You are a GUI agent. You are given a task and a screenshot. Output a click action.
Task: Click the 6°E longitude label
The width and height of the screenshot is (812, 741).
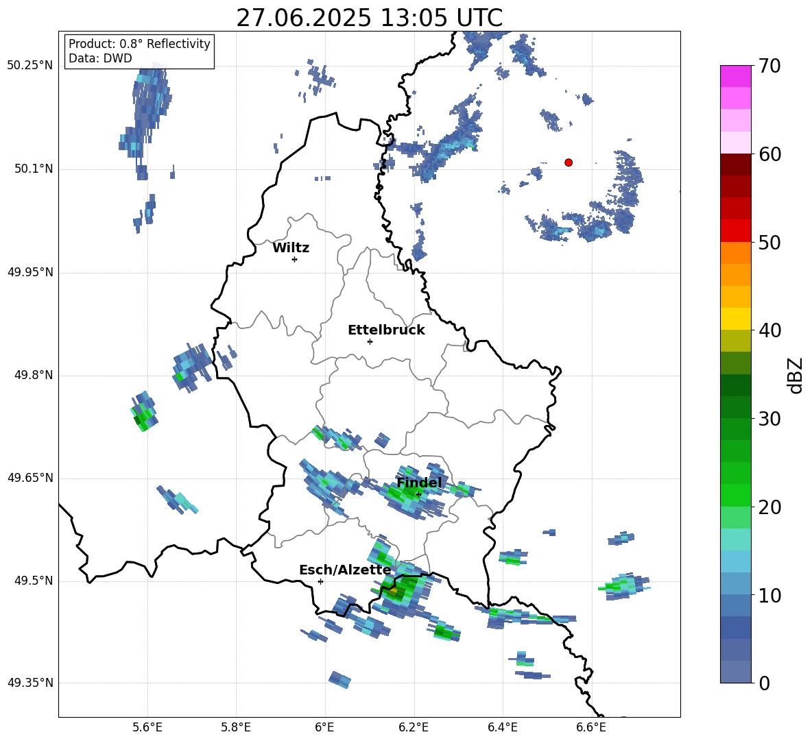tap(324, 727)
